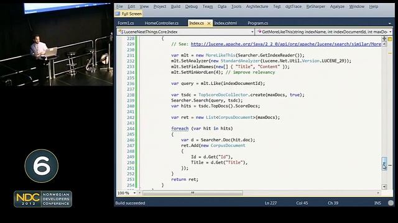The height and width of the screenshot is (223, 398).
Task: Switch to the Form1.cs tab
Action: click(x=126, y=23)
